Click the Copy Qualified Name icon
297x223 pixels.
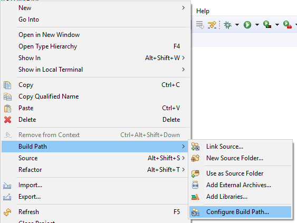pos(7,96)
